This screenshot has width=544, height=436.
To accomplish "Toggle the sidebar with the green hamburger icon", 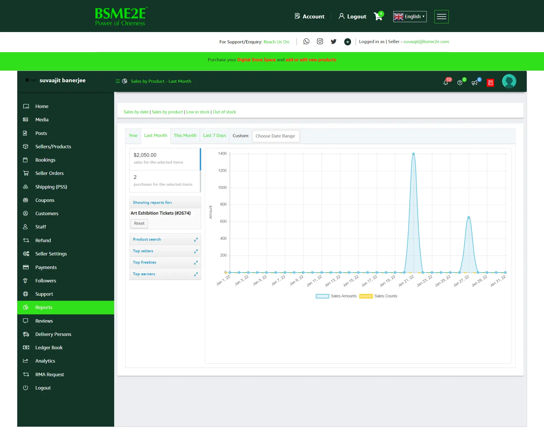I will [118, 81].
